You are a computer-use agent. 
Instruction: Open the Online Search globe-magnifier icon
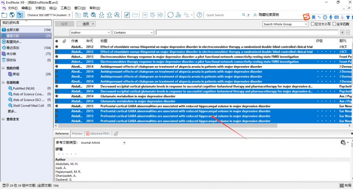pyautogui.click(x=93, y=15)
